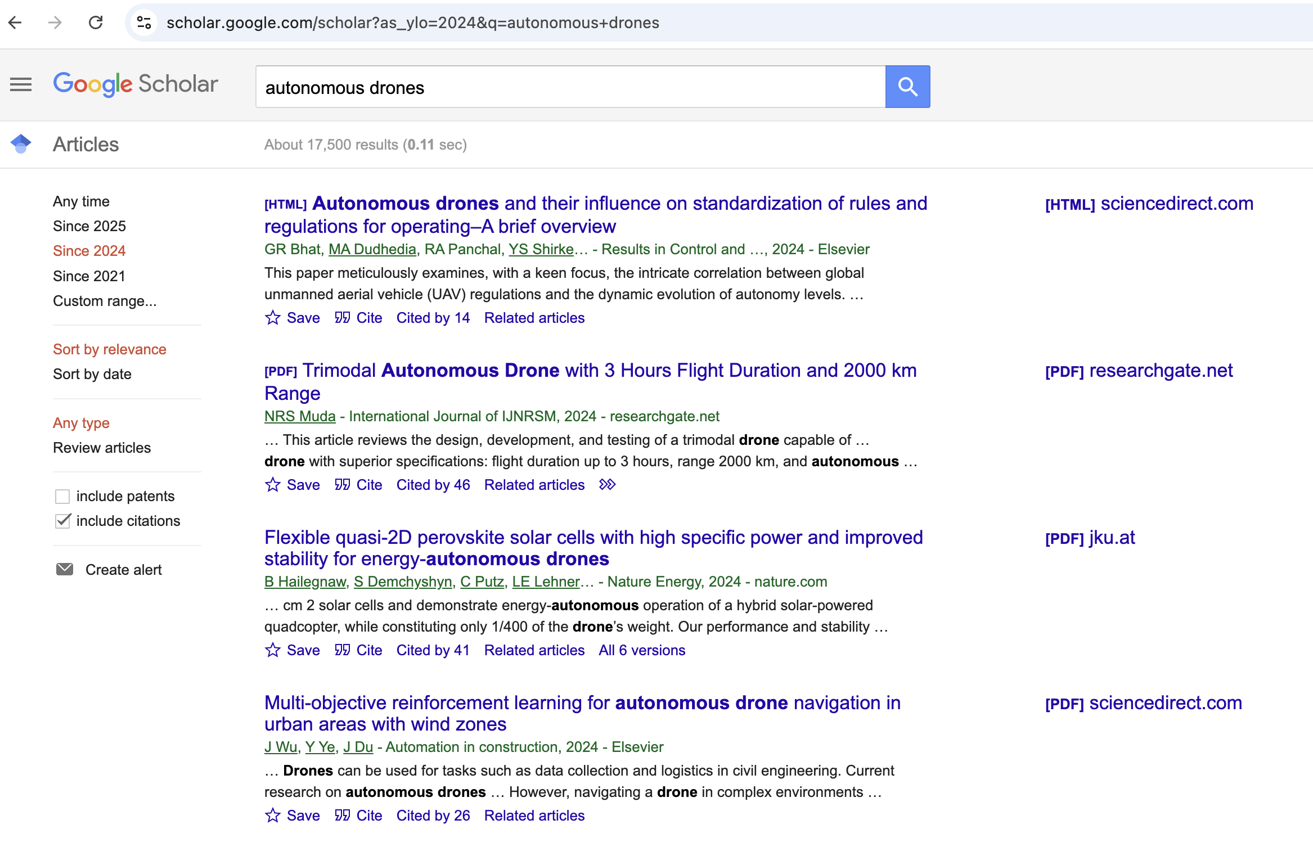
Task: Filter results to Review articles
Action: (x=102, y=448)
